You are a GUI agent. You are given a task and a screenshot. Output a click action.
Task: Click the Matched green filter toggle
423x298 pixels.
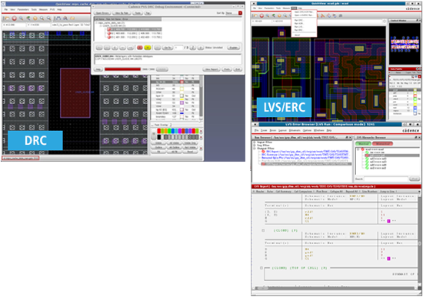362,143
